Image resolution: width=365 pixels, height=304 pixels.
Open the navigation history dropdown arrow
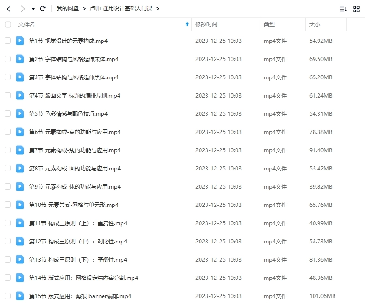coord(33,9)
